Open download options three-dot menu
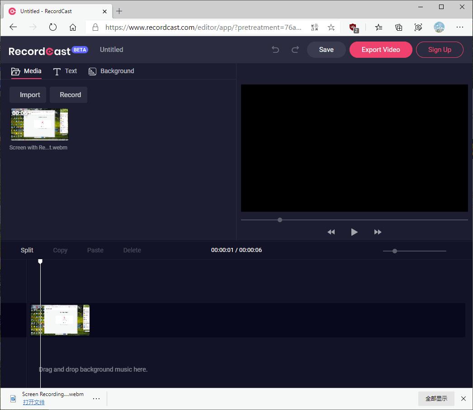This screenshot has height=410, width=473. 96,398
